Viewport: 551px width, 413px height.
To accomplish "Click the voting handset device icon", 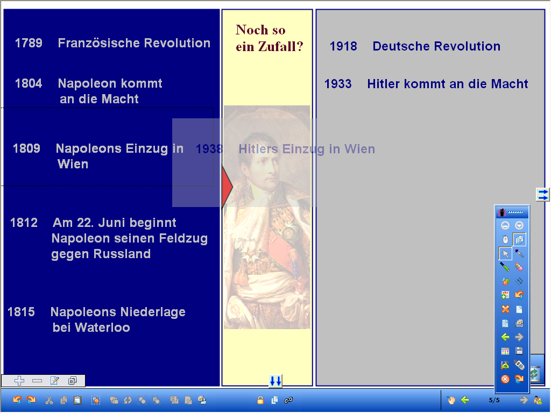I will (519, 365).
